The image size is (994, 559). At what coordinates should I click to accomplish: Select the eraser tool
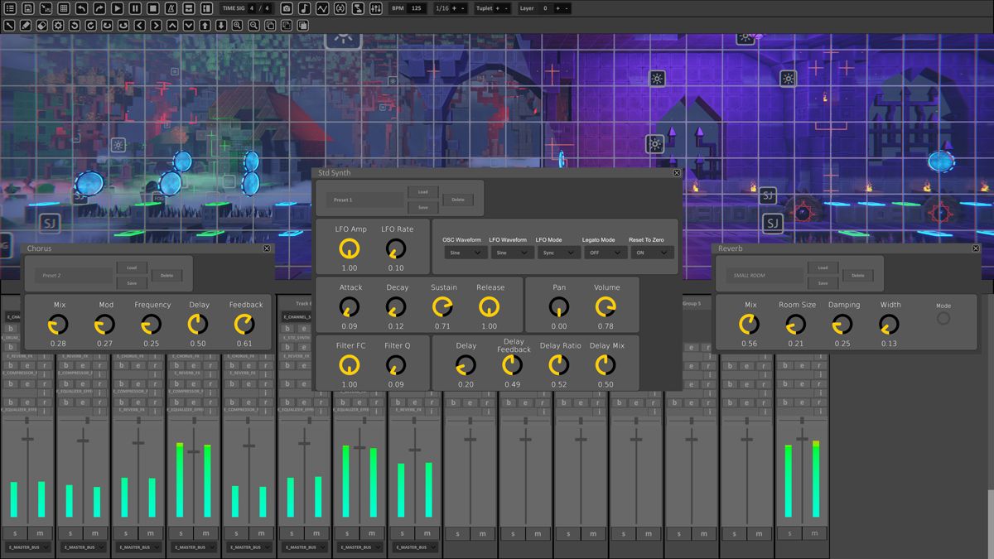pyautogui.click(x=41, y=25)
